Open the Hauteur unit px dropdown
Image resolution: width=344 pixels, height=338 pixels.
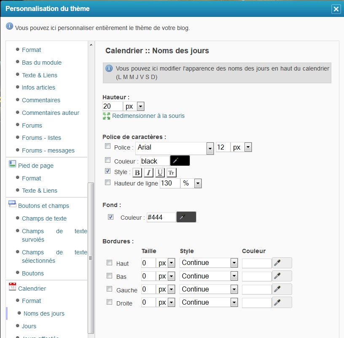click(140, 106)
